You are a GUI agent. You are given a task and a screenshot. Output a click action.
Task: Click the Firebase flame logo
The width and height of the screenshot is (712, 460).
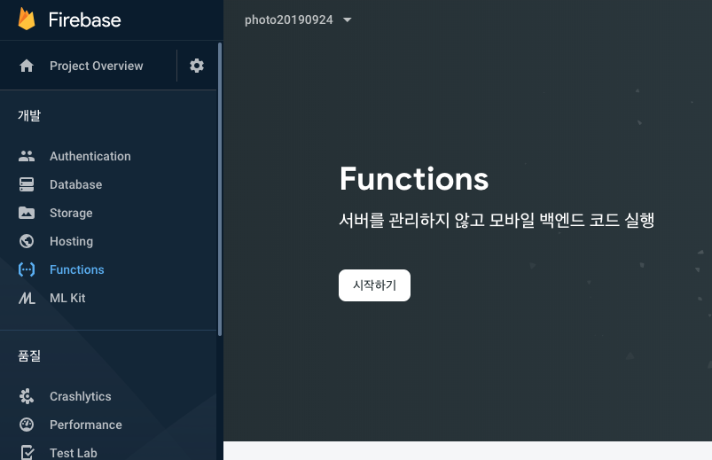coord(27,18)
